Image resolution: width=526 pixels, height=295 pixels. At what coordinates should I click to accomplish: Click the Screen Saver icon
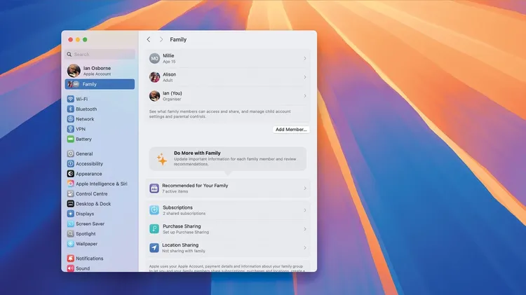pos(70,224)
